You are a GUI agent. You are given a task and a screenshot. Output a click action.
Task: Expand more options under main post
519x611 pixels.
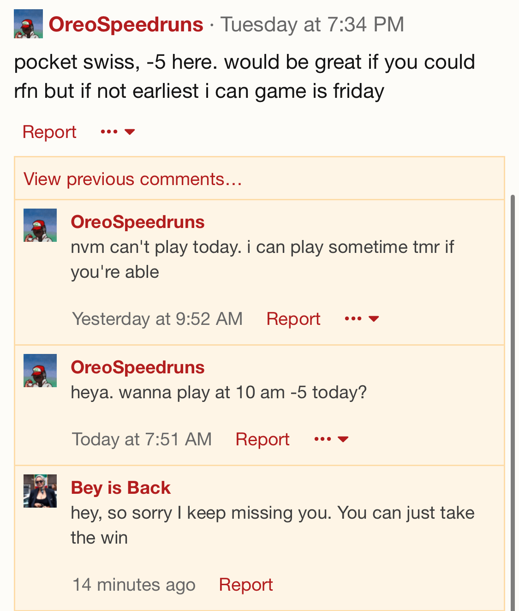coord(118,132)
